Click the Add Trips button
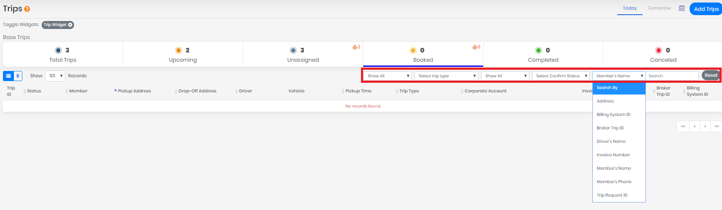The width and height of the screenshot is (722, 210). coord(706,9)
